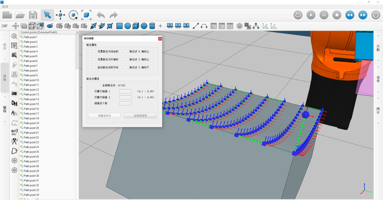The width and height of the screenshot is (383, 200).
Task: Close the Control points panel
Action: tap(77, 33)
